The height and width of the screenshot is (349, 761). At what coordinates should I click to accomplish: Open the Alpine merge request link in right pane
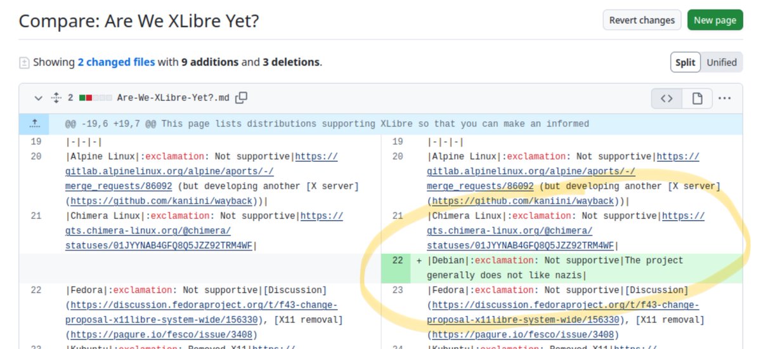[x=563, y=171]
